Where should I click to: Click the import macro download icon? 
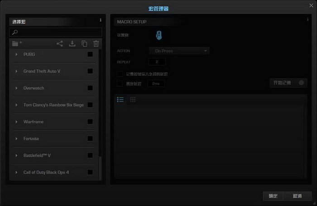pyautogui.click(x=72, y=44)
